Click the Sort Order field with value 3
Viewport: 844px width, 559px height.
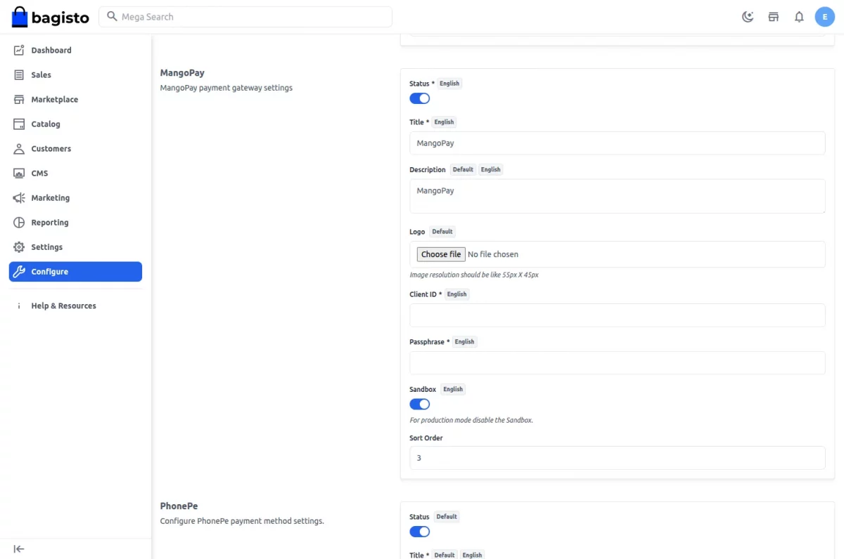tap(618, 457)
